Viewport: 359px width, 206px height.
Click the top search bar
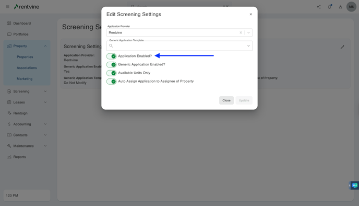179,6
